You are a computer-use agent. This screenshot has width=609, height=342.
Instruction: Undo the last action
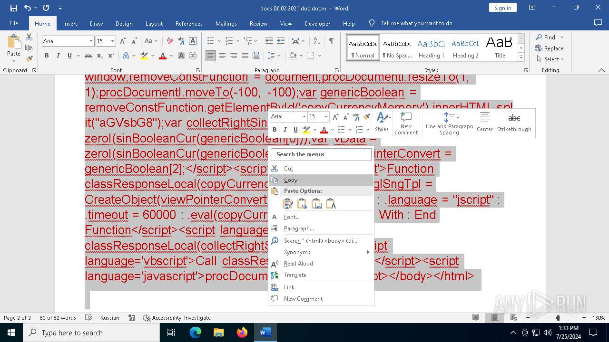click(x=27, y=8)
